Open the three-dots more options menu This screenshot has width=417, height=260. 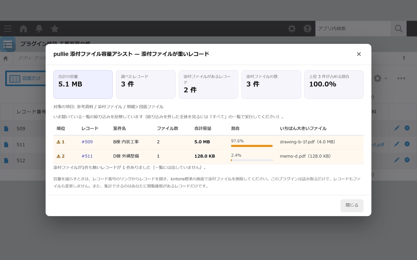pyautogui.click(x=401, y=78)
